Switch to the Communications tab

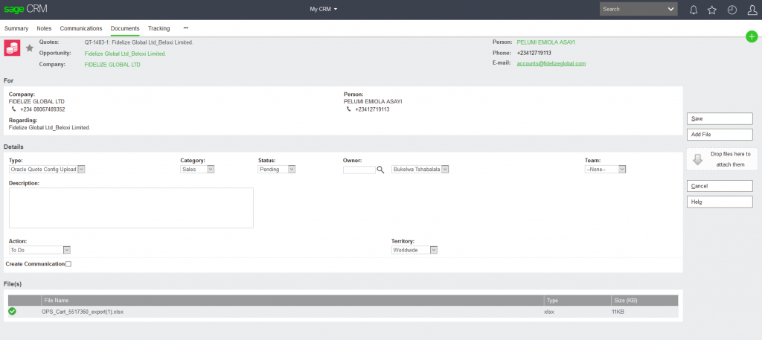[x=81, y=28]
